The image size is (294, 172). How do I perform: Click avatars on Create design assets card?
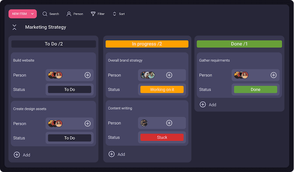pos(55,123)
